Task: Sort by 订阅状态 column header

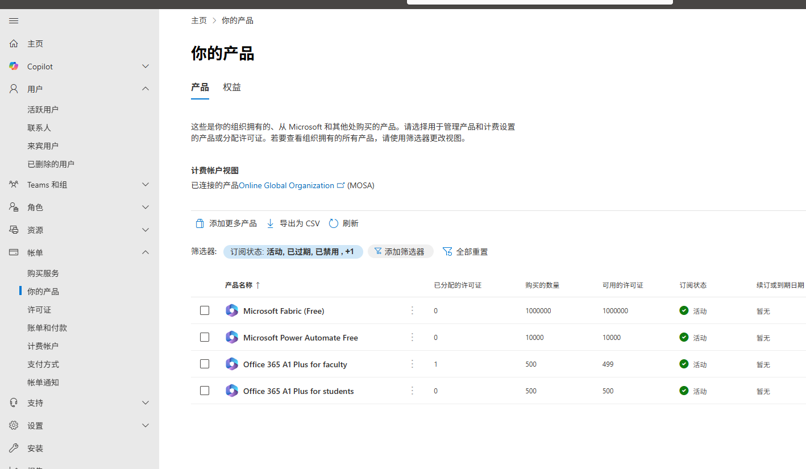Action: click(x=693, y=285)
